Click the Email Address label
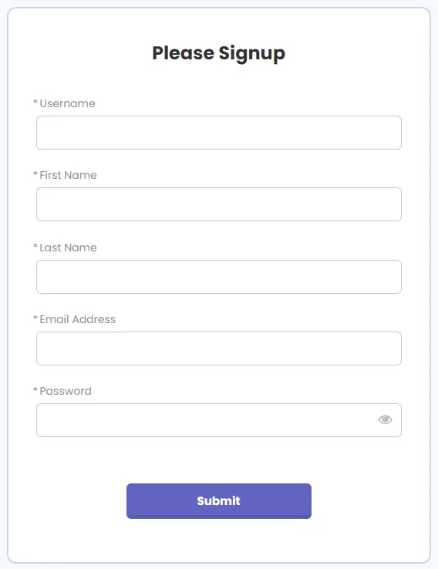The width and height of the screenshot is (438, 569). [x=78, y=319]
